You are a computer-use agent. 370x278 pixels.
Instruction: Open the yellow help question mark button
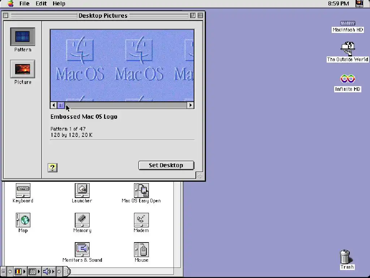coord(52,168)
